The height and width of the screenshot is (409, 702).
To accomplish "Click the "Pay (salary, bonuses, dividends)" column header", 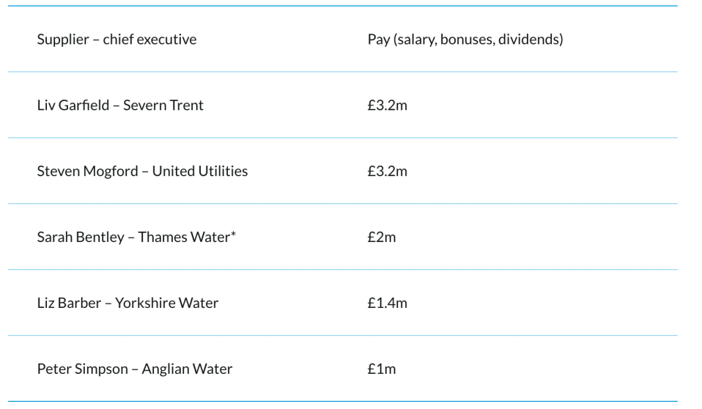I will tap(465, 40).
